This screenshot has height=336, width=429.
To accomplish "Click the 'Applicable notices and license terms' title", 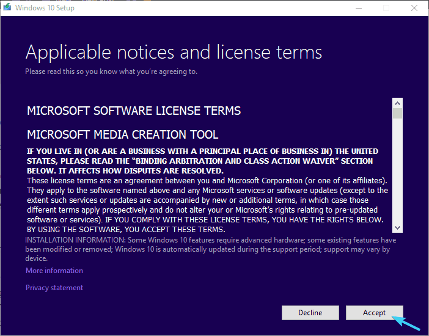I will coord(174,52).
